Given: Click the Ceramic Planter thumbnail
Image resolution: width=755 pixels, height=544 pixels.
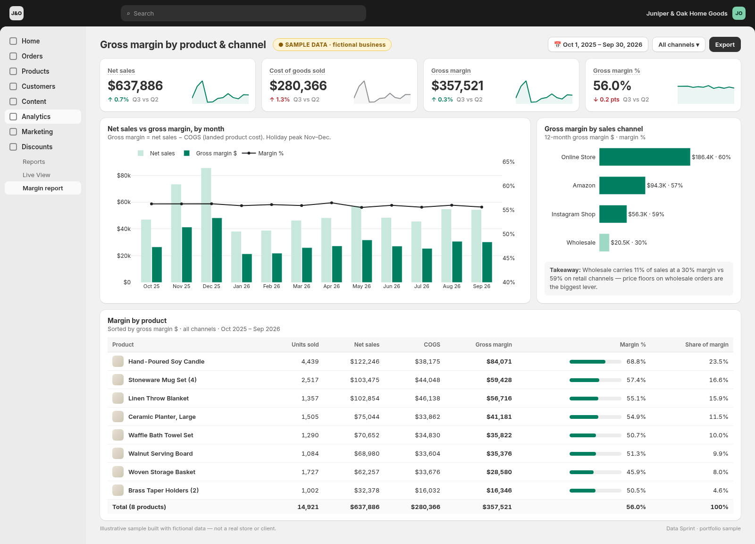Looking at the screenshot, I should pos(118,416).
